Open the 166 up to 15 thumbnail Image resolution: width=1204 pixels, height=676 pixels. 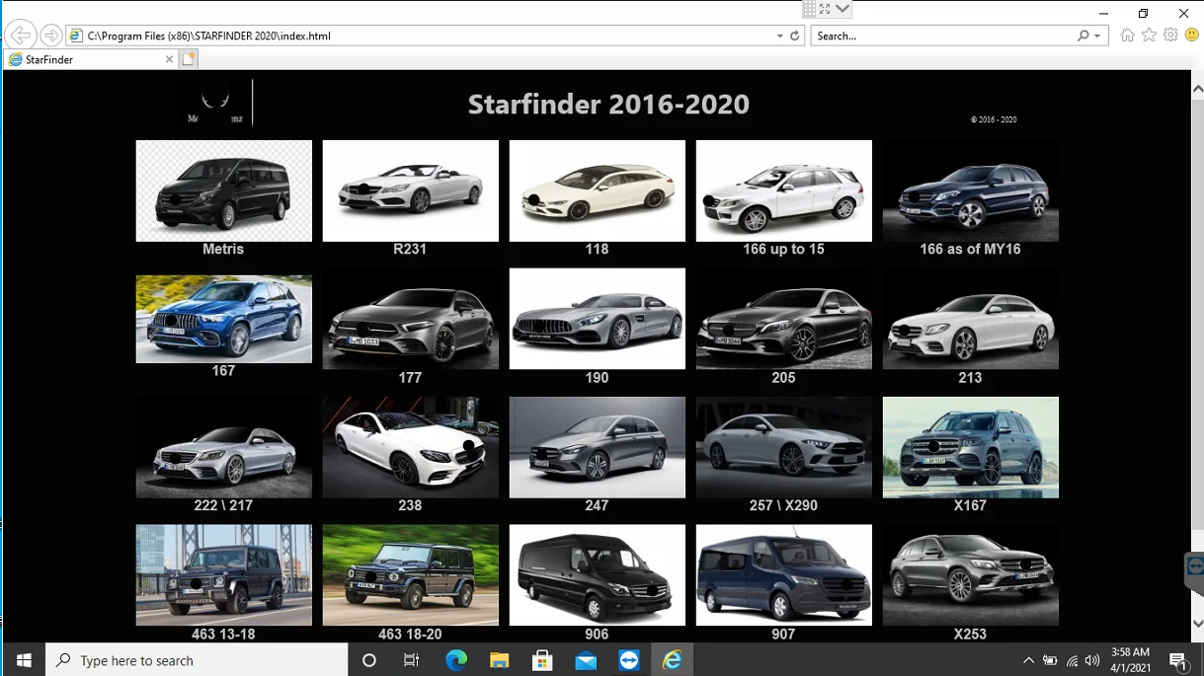(x=783, y=190)
